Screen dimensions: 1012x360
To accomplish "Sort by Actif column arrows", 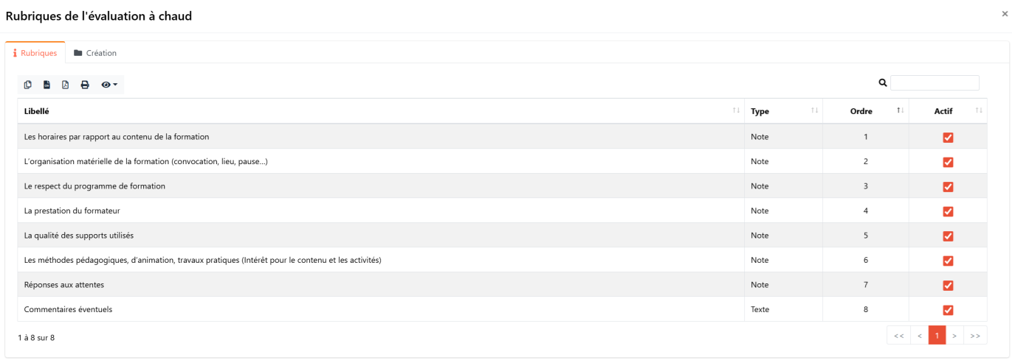I will (x=979, y=110).
